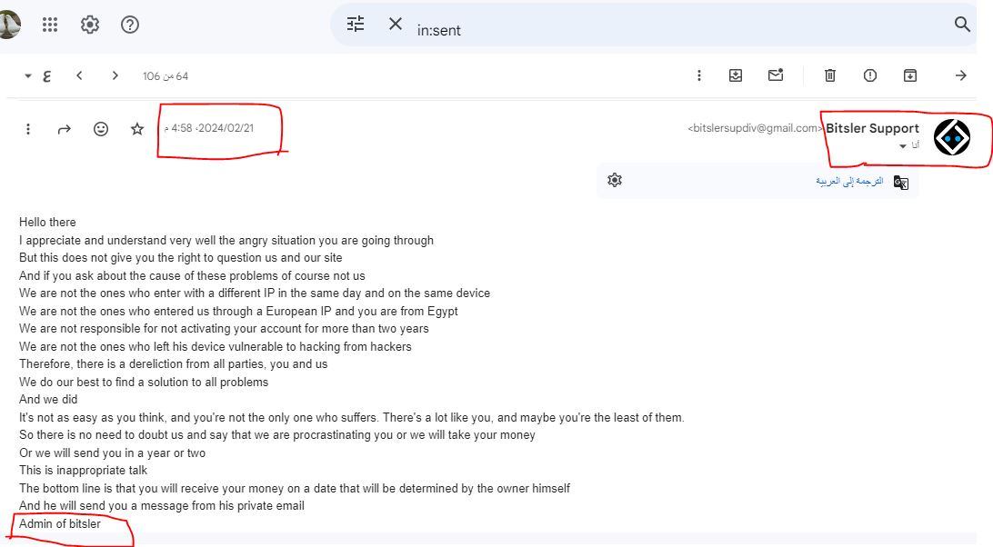The image size is (993, 547).
Task: Open translation settings gear
Action: pyautogui.click(x=615, y=180)
